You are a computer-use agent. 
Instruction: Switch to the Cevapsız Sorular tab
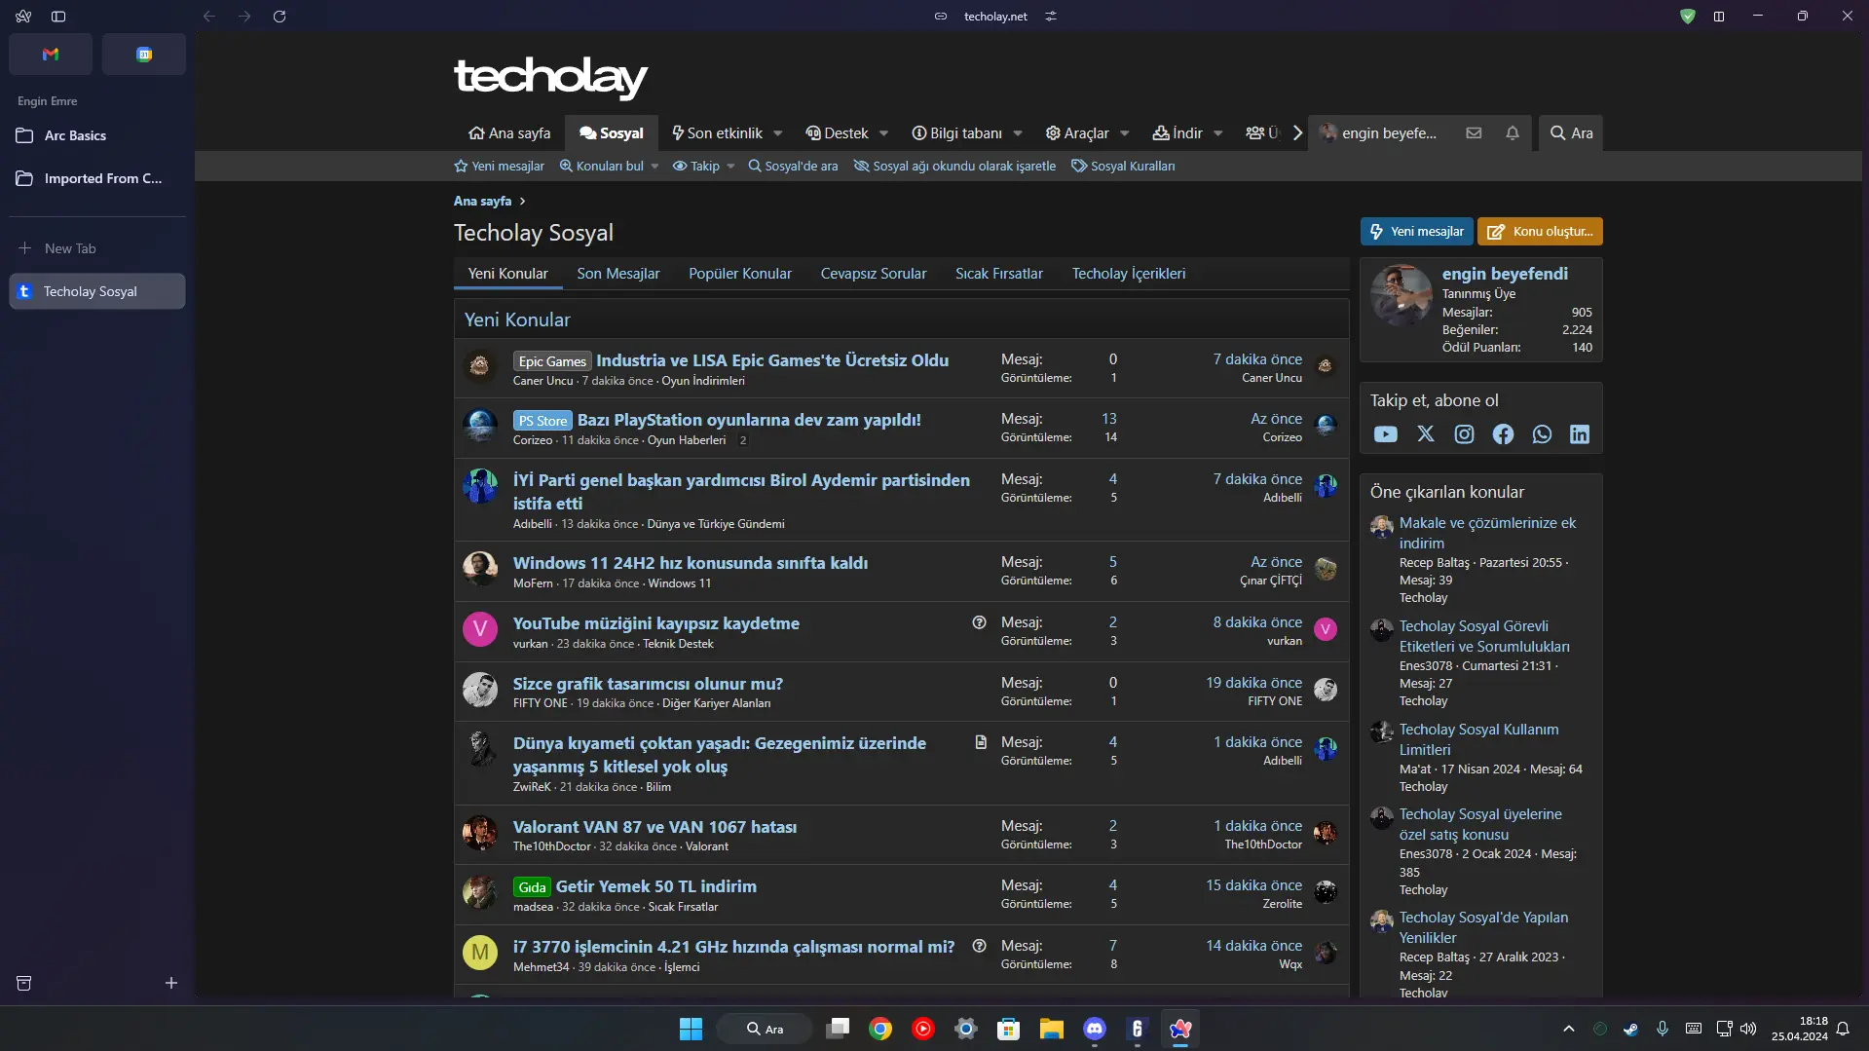[x=874, y=274]
